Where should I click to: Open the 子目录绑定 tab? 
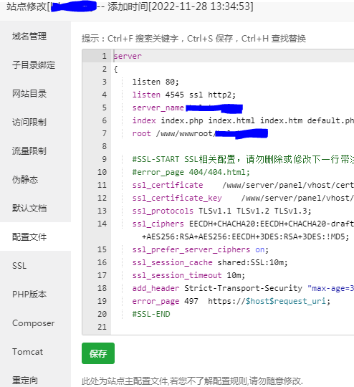(34, 65)
